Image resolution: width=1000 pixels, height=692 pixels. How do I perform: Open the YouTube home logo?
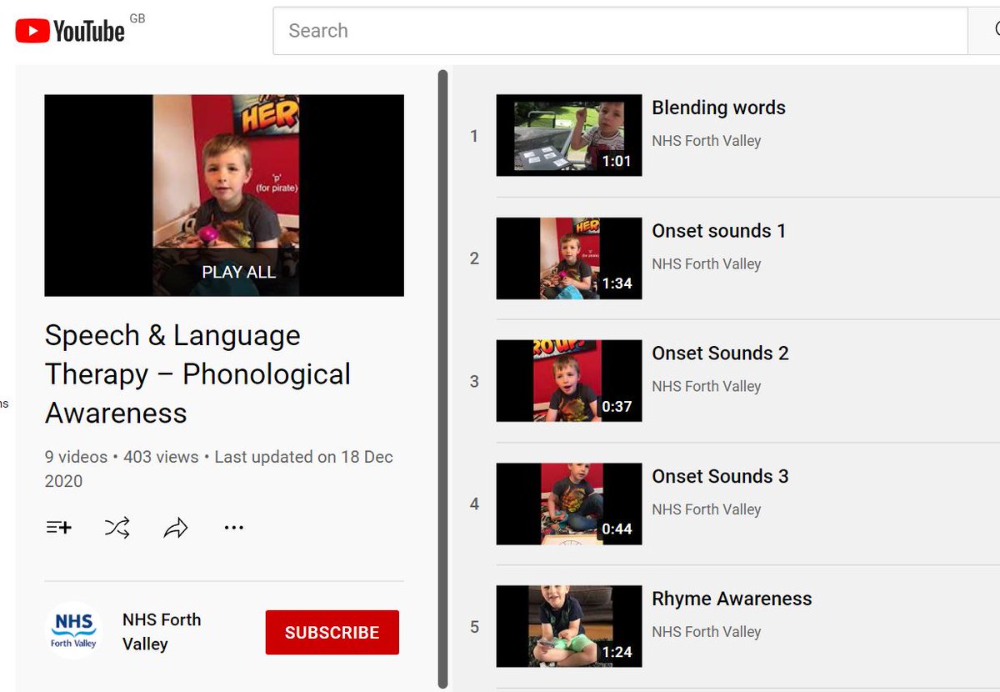click(x=70, y=31)
